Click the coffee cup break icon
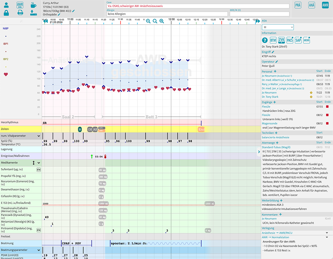The image size is (333, 259). point(33,5)
